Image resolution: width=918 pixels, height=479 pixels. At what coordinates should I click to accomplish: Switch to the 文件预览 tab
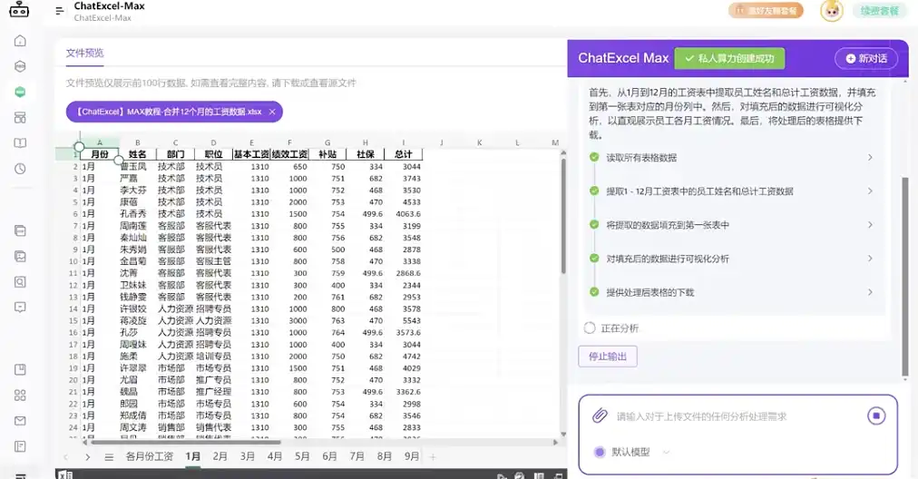pyautogui.click(x=85, y=54)
